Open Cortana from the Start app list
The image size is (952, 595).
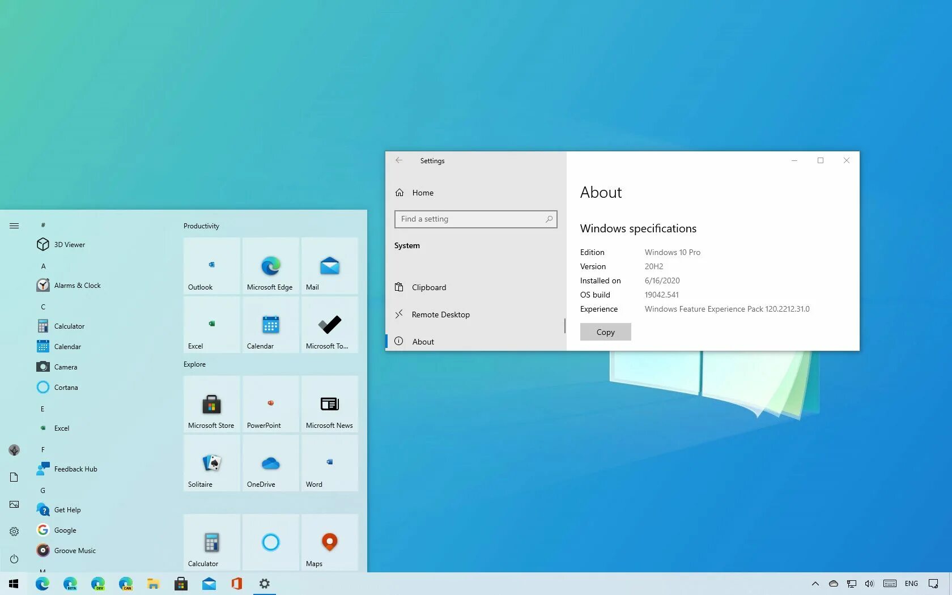tap(57, 387)
